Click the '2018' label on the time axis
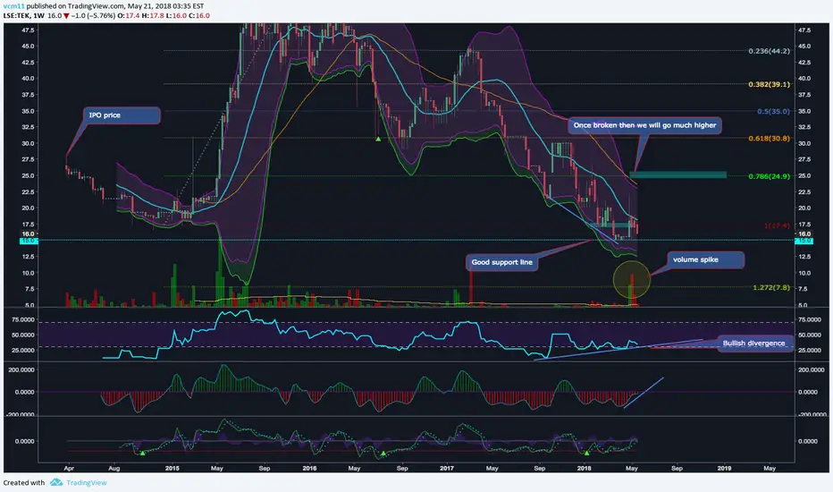 coord(584,469)
